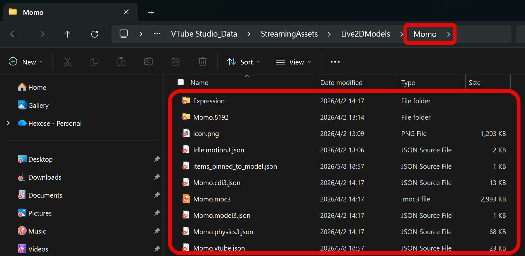Open the New item dropdown
525x256 pixels.
click(26, 62)
